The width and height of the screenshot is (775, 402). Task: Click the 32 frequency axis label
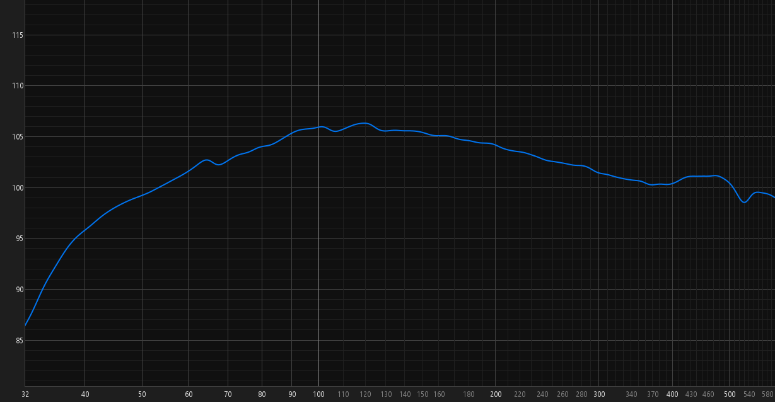25,394
